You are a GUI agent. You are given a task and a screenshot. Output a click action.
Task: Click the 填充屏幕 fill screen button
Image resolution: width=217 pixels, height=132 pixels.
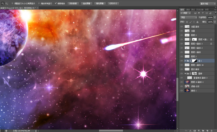coord(100,4)
